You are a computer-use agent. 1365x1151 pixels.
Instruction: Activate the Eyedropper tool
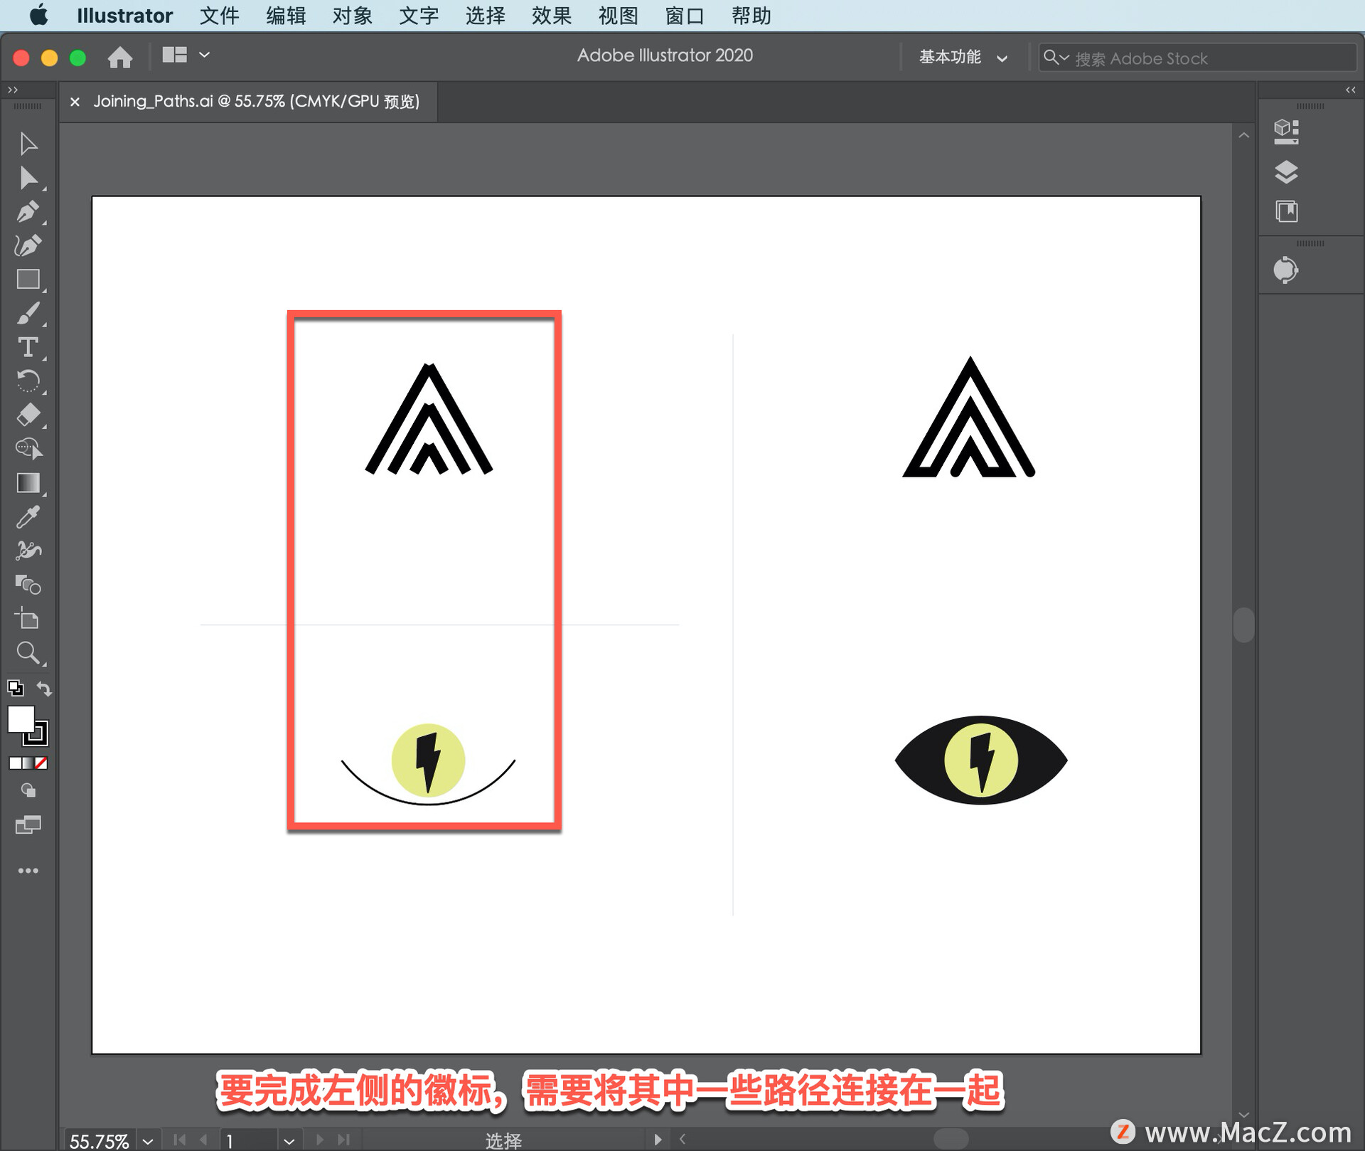[28, 517]
